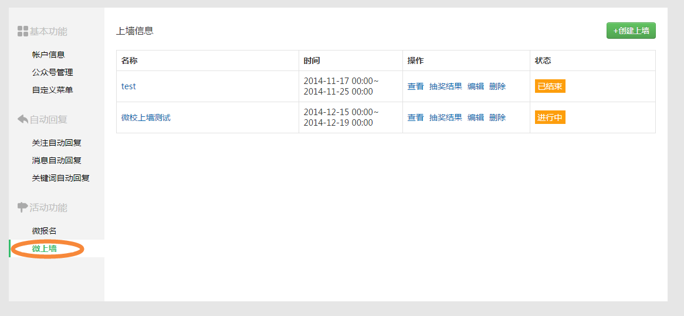Select 消息自动回复 sidebar item
684x316 pixels.
tap(57, 160)
